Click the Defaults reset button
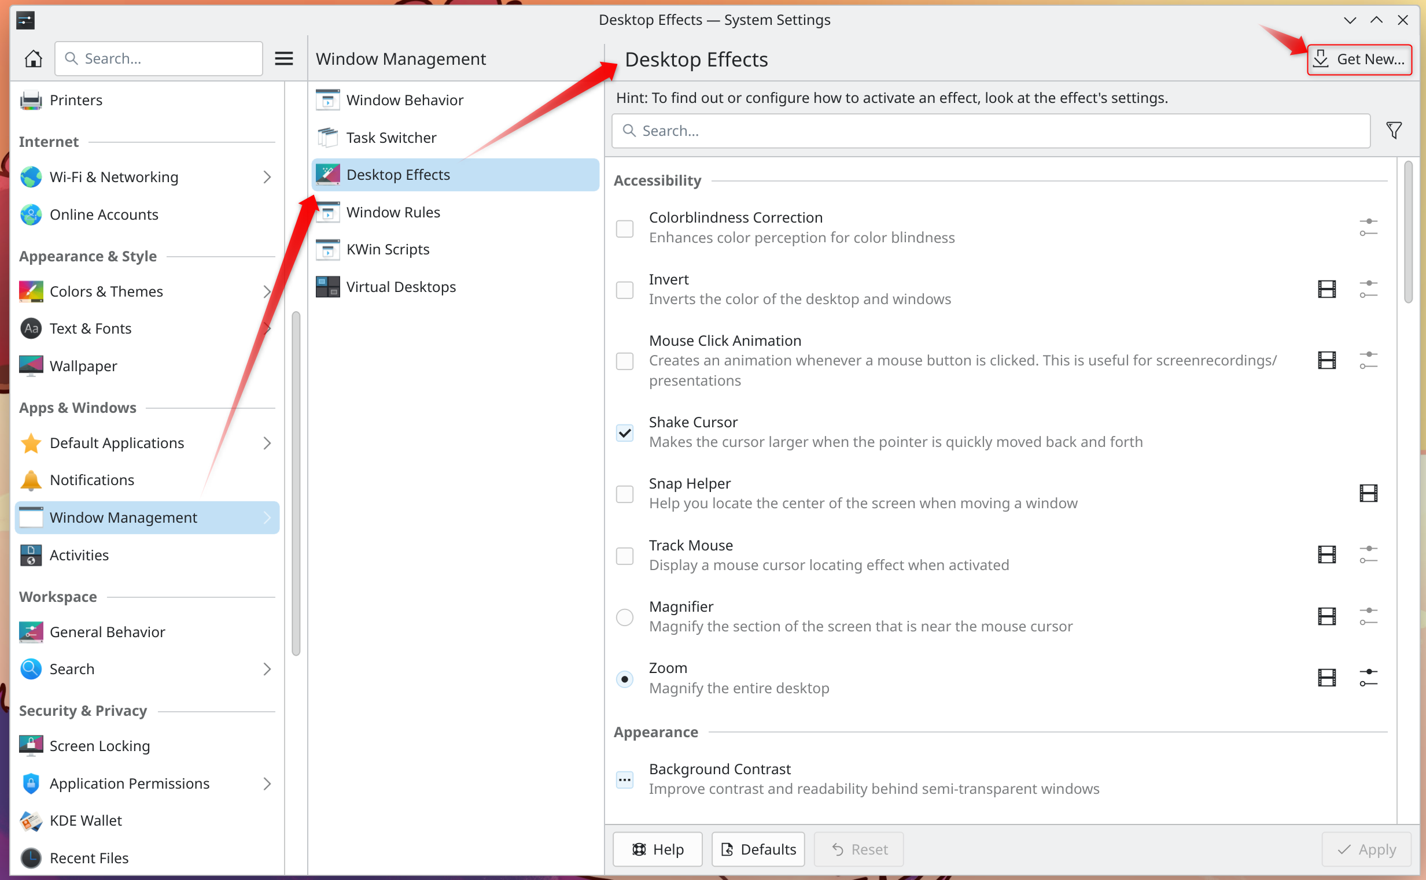1426x880 pixels. pos(759,848)
